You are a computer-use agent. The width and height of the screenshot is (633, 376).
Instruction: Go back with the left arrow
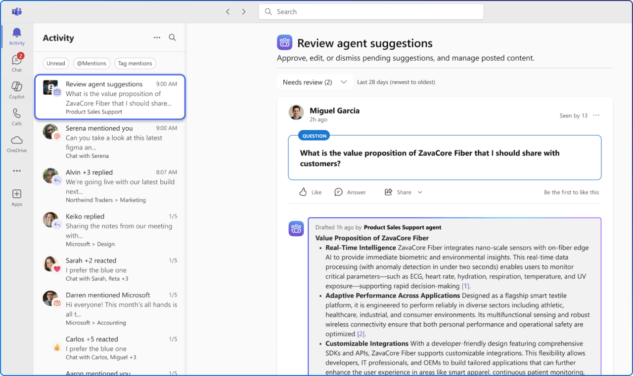[228, 11]
